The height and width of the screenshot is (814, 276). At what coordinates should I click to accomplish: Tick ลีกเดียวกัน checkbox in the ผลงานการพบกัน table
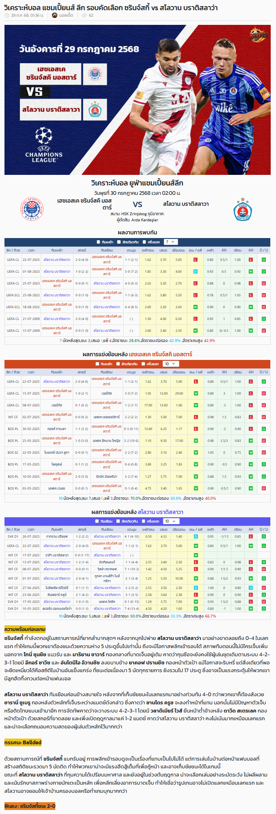[x=119, y=242]
